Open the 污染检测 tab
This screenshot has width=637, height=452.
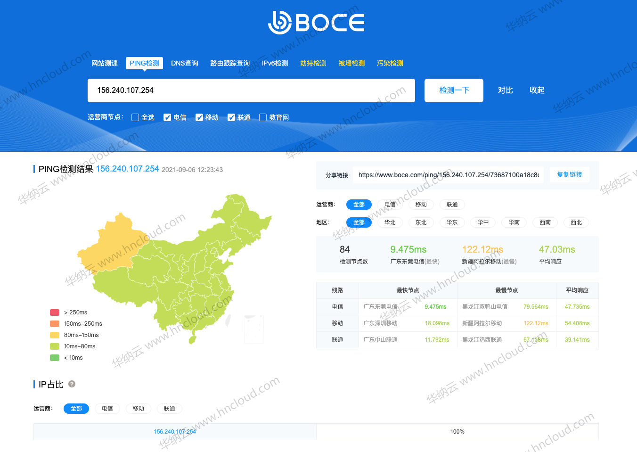tap(390, 63)
